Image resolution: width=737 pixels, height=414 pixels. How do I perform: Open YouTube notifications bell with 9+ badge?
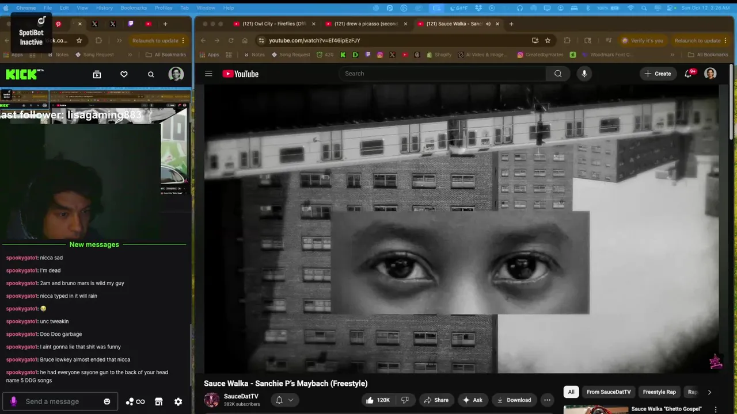(x=688, y=74)
